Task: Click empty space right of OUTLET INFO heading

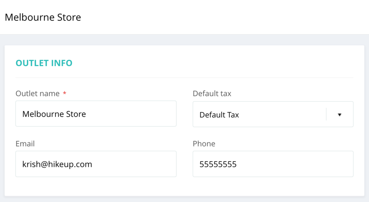Action: click(x=211, y=63)
